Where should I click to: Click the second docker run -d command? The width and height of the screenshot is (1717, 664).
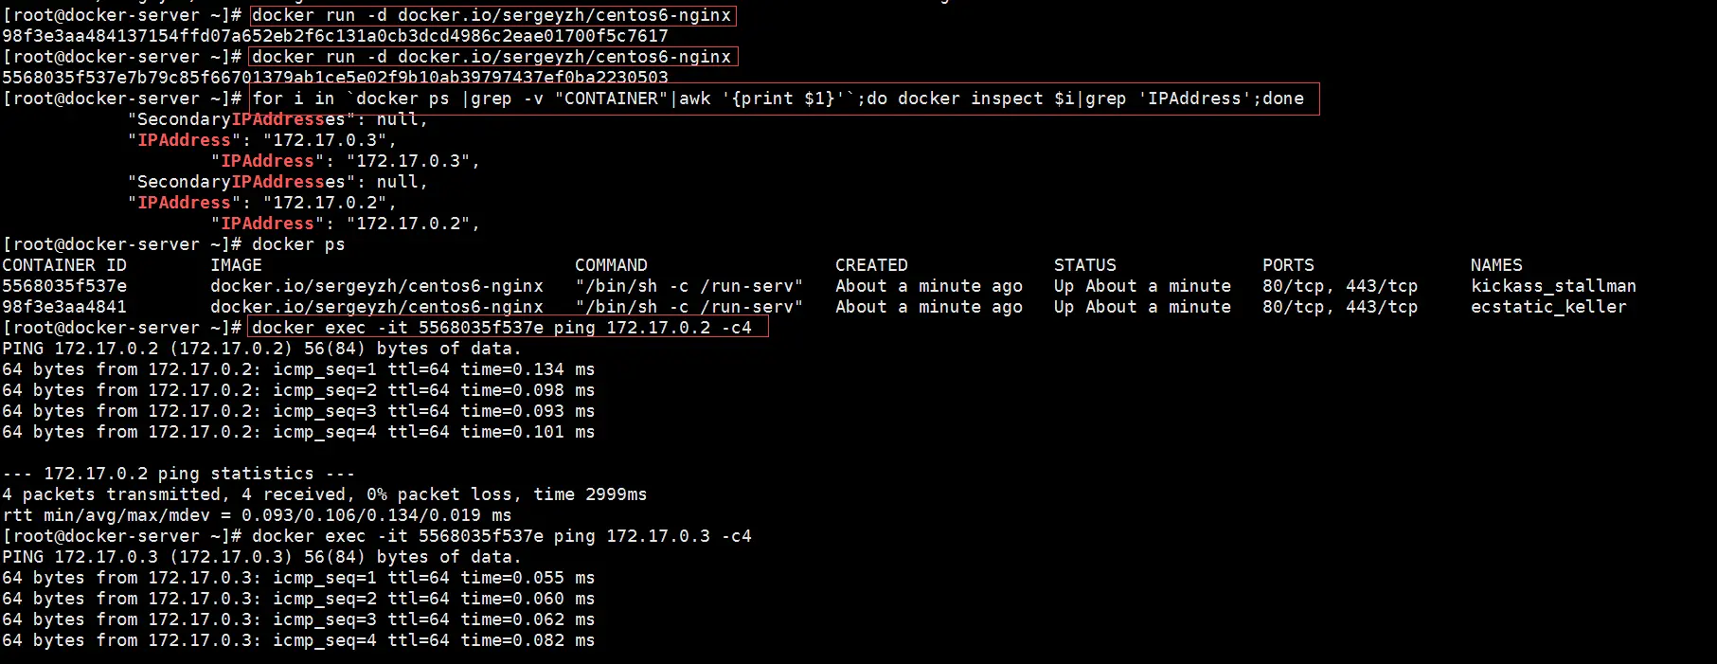coord(492,57)
